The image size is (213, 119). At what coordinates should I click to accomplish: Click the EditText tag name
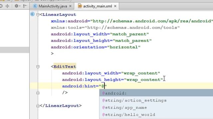click(x=65, y=66)
